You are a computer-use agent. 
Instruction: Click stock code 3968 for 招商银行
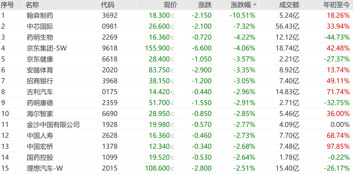[x=109, y=81]
